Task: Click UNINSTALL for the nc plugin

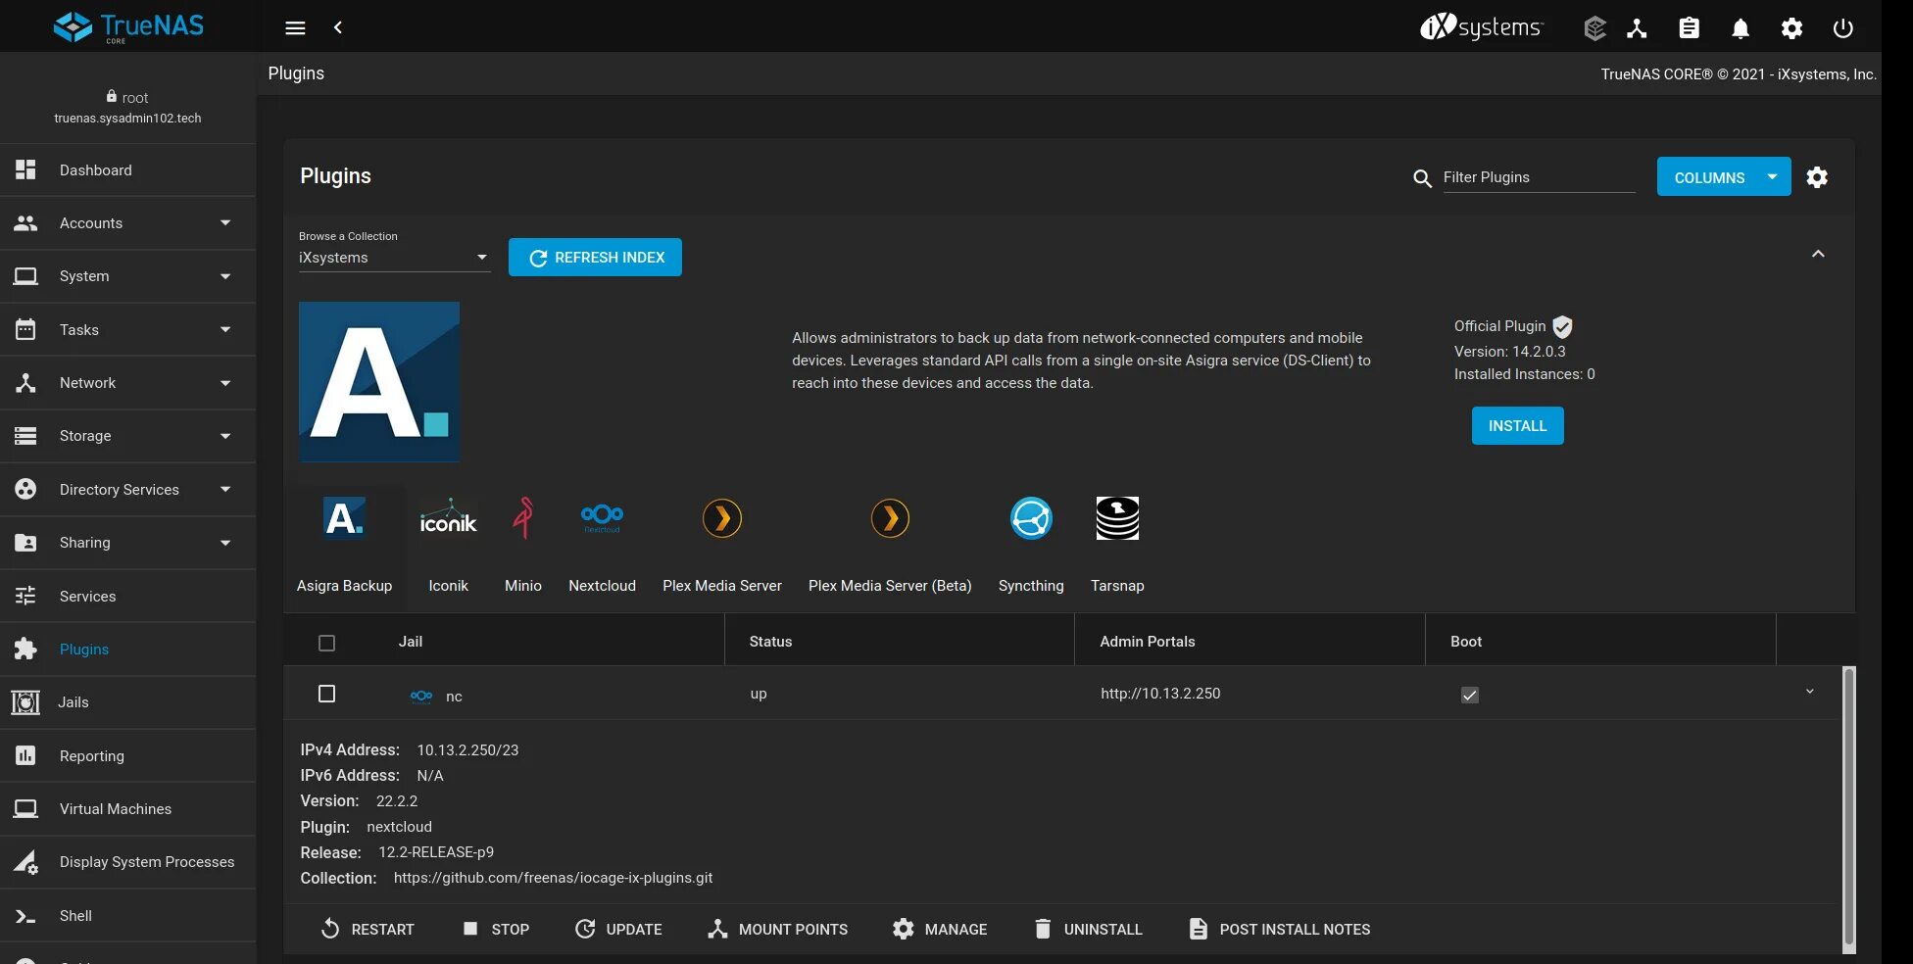Action: click(x=1088, y=929)
